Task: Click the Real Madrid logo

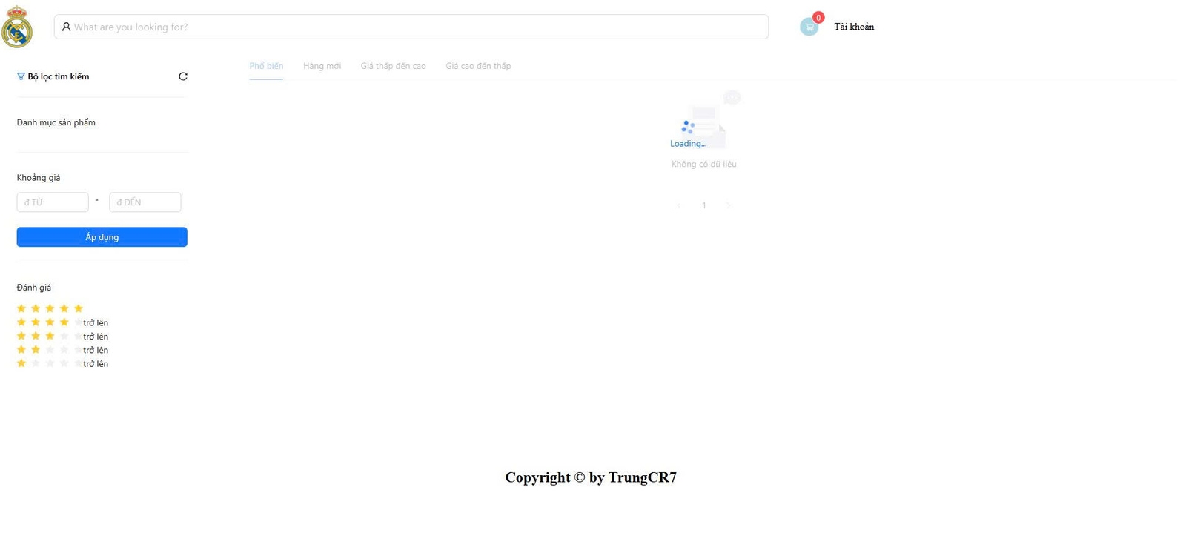Action: click(x=17, y=27)
